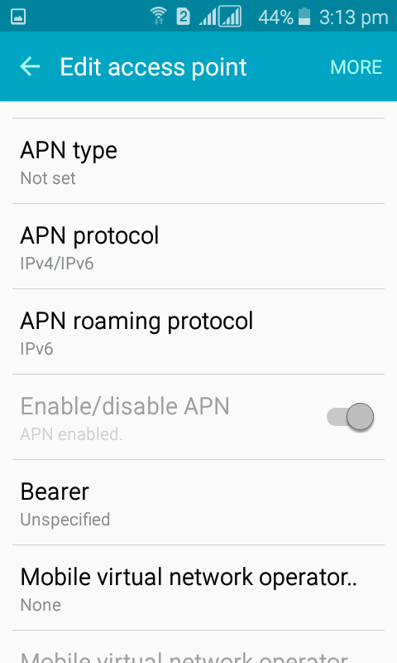Toggle the Enable/disable APN switch
This screenshot has width=397, height=663.
[x=350, y=417]
